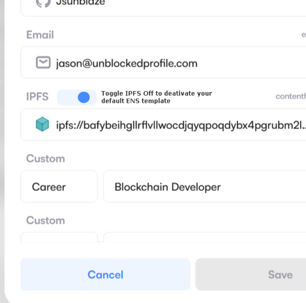Screen dimensions: 306x303
Task: Click the Custom label above Career
Action: tap(46, 159)
